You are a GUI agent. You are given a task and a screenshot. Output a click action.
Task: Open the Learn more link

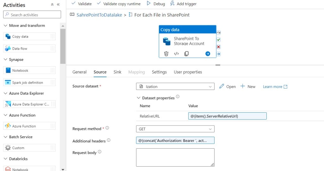pos(275,87)
